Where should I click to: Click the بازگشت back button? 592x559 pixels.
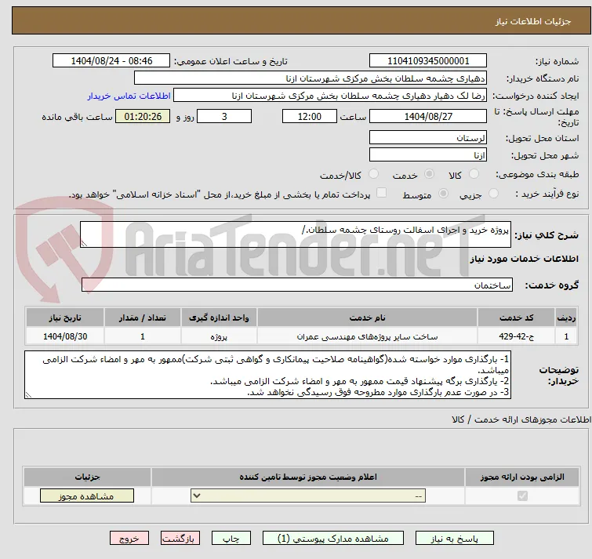point(180,539)
